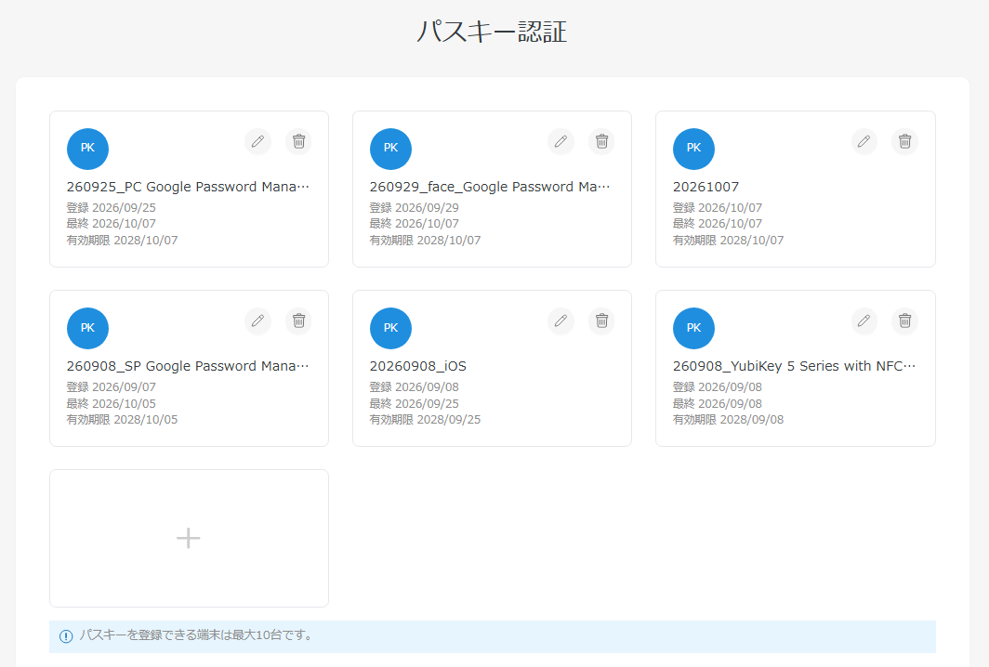The width and height of the screenshot is (989, 667).
Task: Click the title 260908_SP Google Password Mana…
Action: click(x=188, y=366)
